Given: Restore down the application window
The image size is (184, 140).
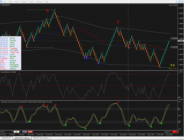Looking at the screenshot, I should pos(180,2).
